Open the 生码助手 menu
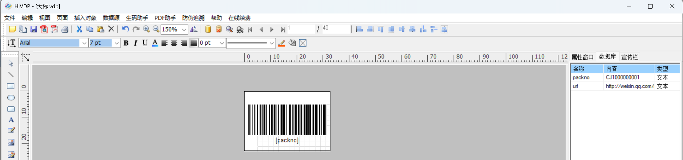The width and height of the screenshot is (683, 160). (x=137, y=18)
